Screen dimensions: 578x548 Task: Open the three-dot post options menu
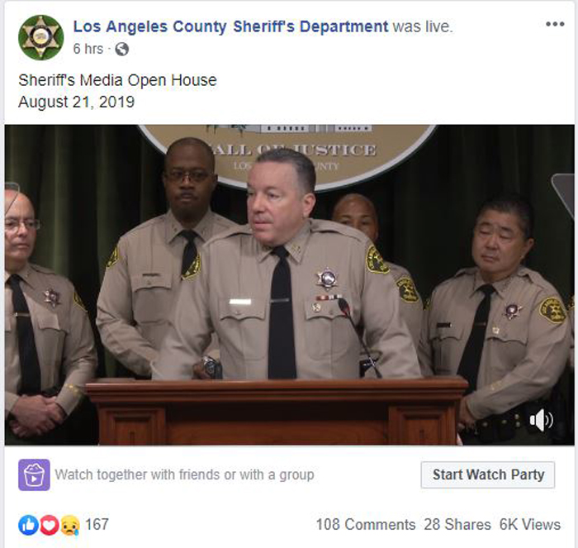[555, 24]
